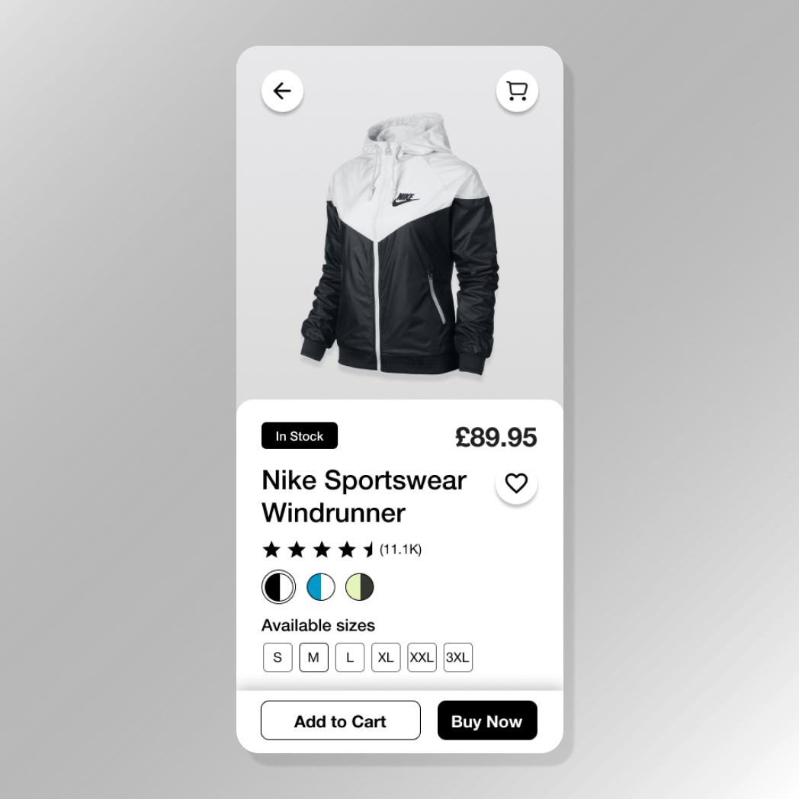Select the black and white color option
The image size is (799, 799).
(279, 586)
